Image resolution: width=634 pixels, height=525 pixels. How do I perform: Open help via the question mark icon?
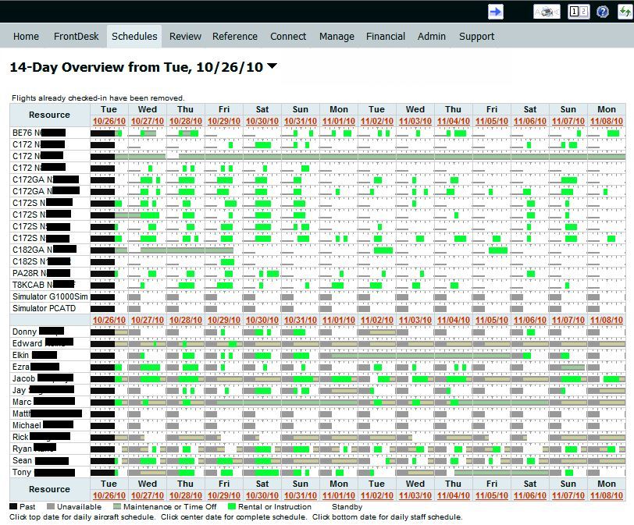(603, 12)
